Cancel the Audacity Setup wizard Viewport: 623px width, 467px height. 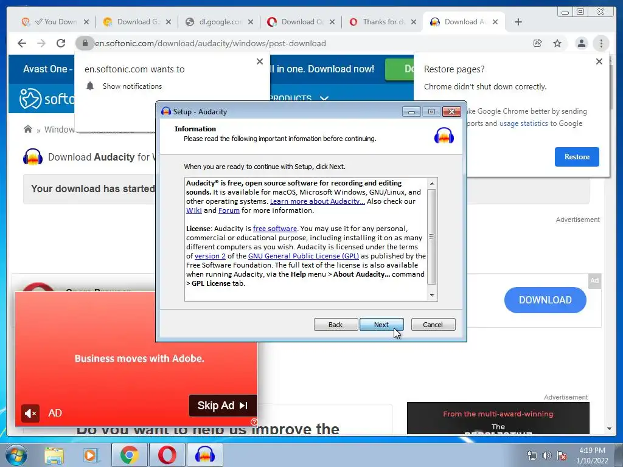click(433, 325)
